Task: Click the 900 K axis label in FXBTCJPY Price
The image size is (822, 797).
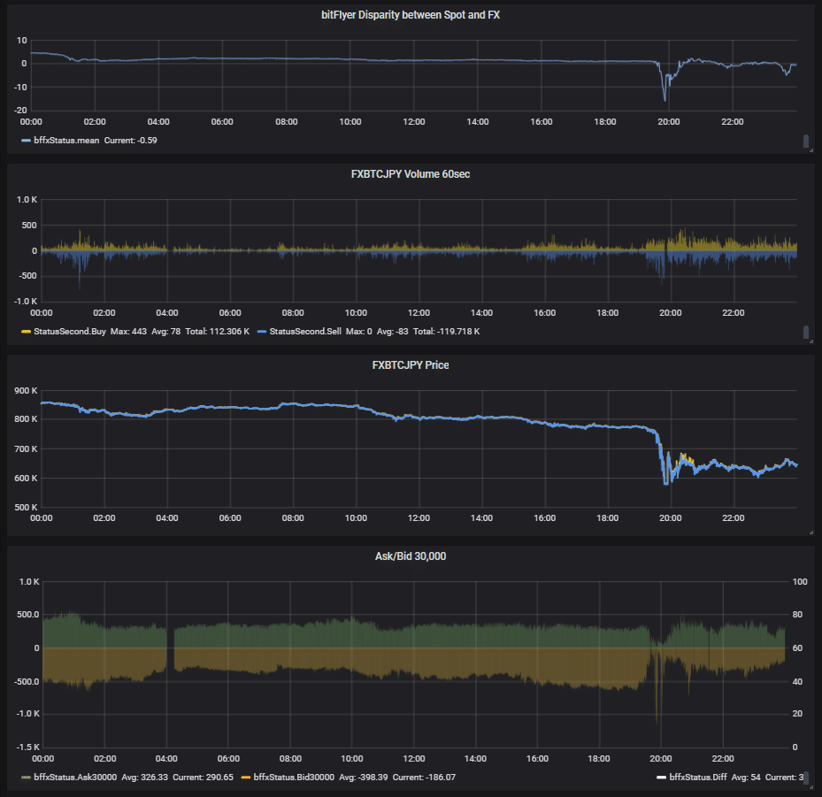Action: point(27,391)
